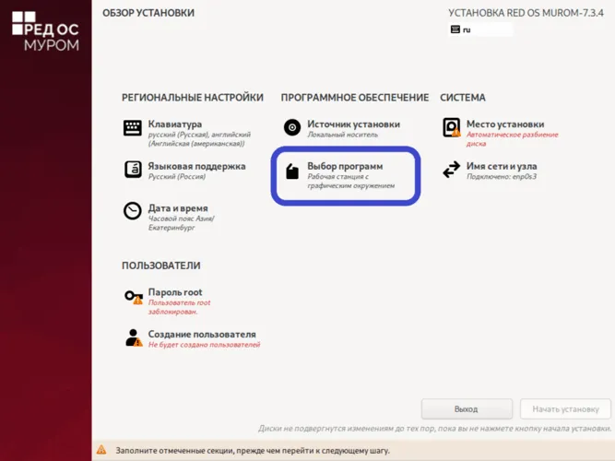Image resolution: width=615 pixels, height=461 pixels.
Task: Click heading 'ПОЛЬЗОВАТЕЛИ'
Action: tap(160, 266)
